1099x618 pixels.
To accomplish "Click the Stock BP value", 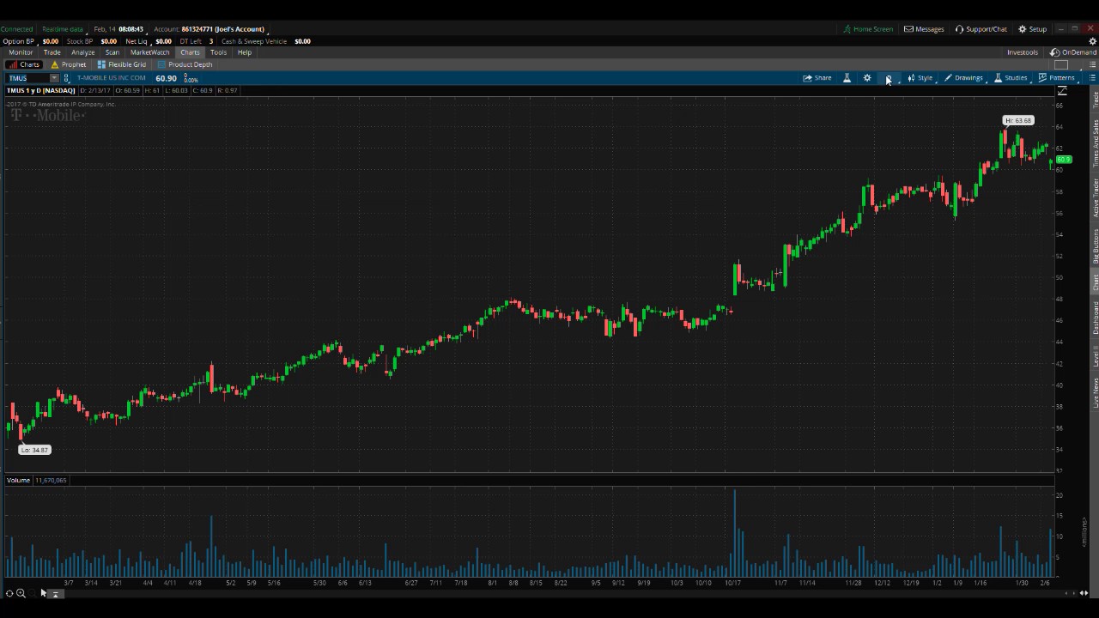I will click(108, 41).
